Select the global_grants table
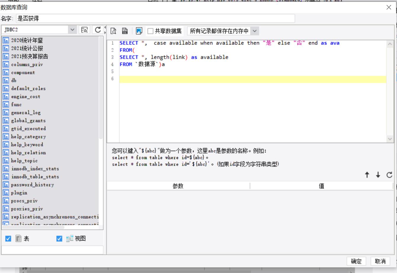 [28, 120]
